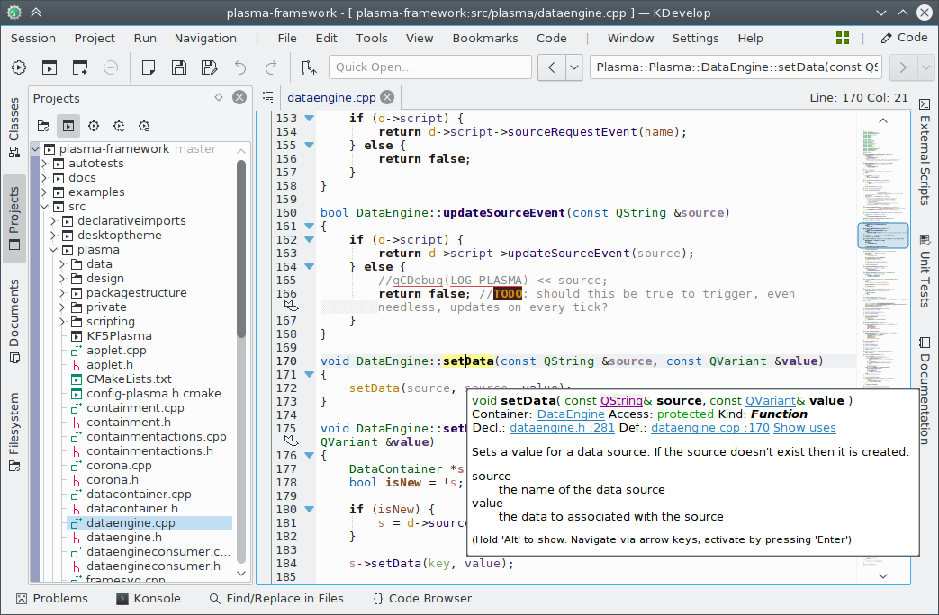Click inside the Quick Open field

(429, 67)
